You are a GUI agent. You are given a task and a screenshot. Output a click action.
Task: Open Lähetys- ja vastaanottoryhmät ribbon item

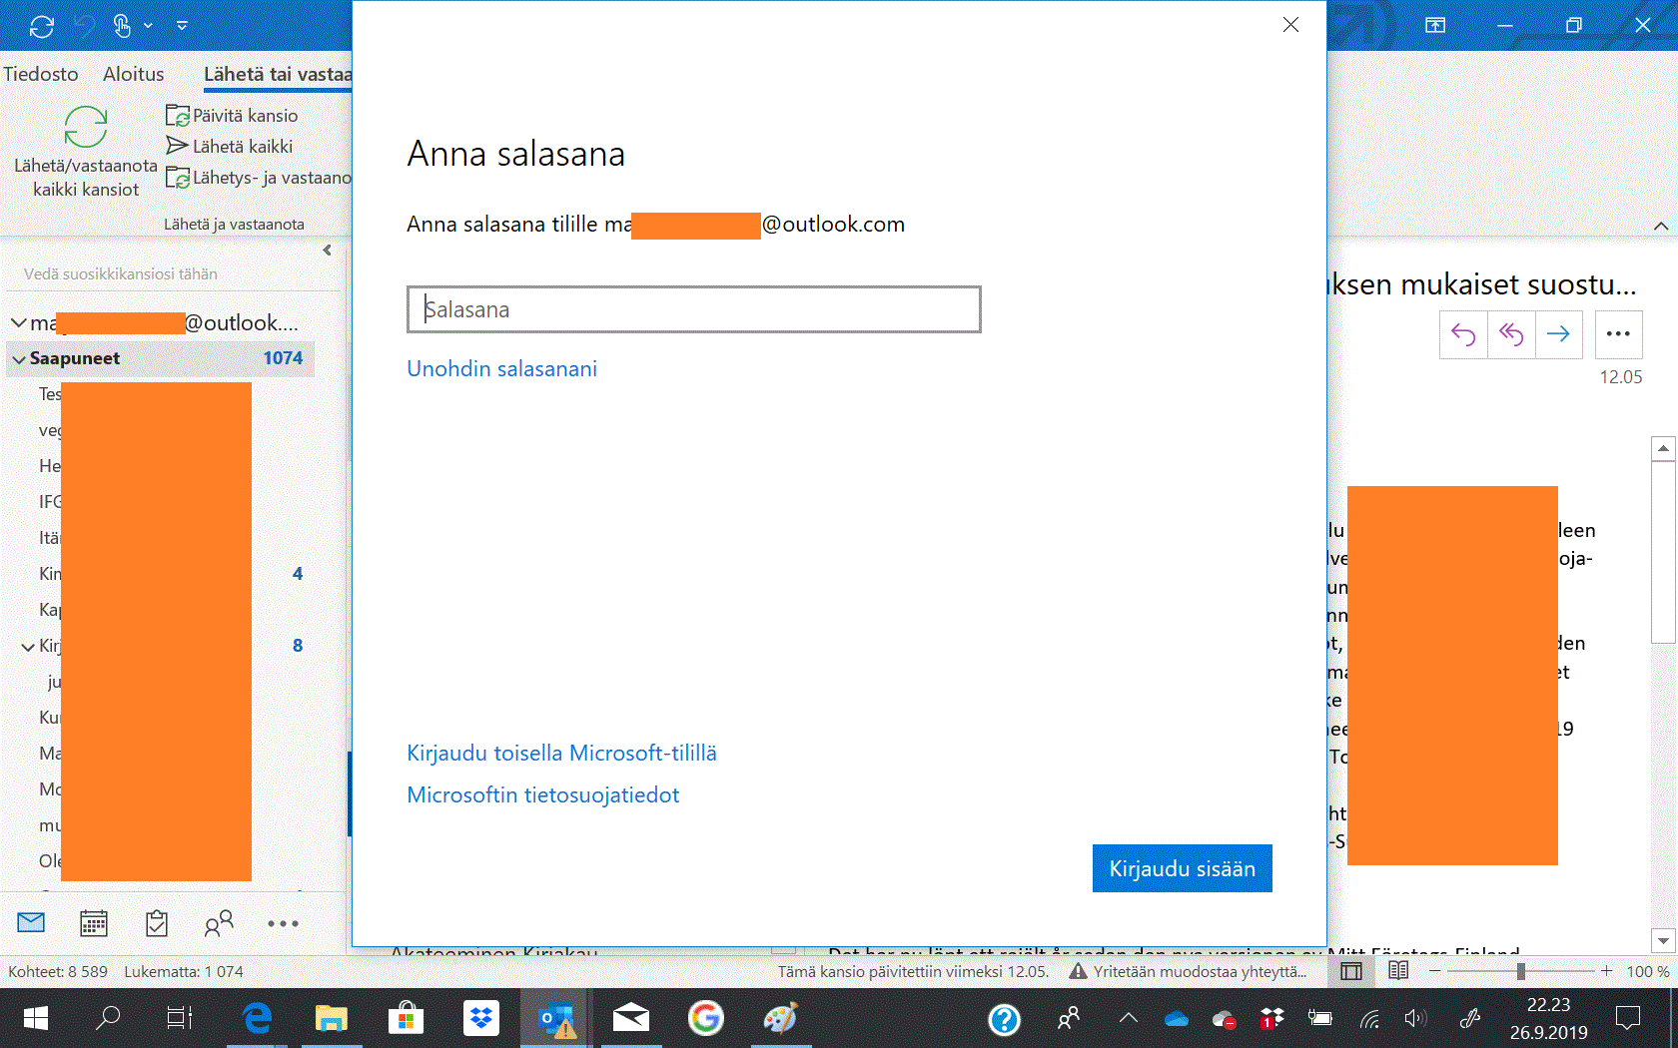point(259,178)
